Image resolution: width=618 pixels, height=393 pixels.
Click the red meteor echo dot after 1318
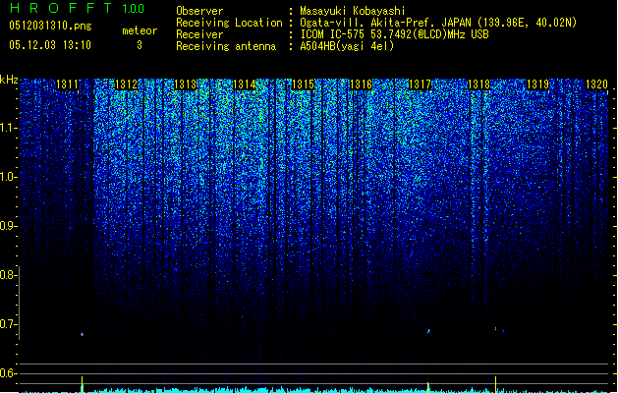pos(496,328)
